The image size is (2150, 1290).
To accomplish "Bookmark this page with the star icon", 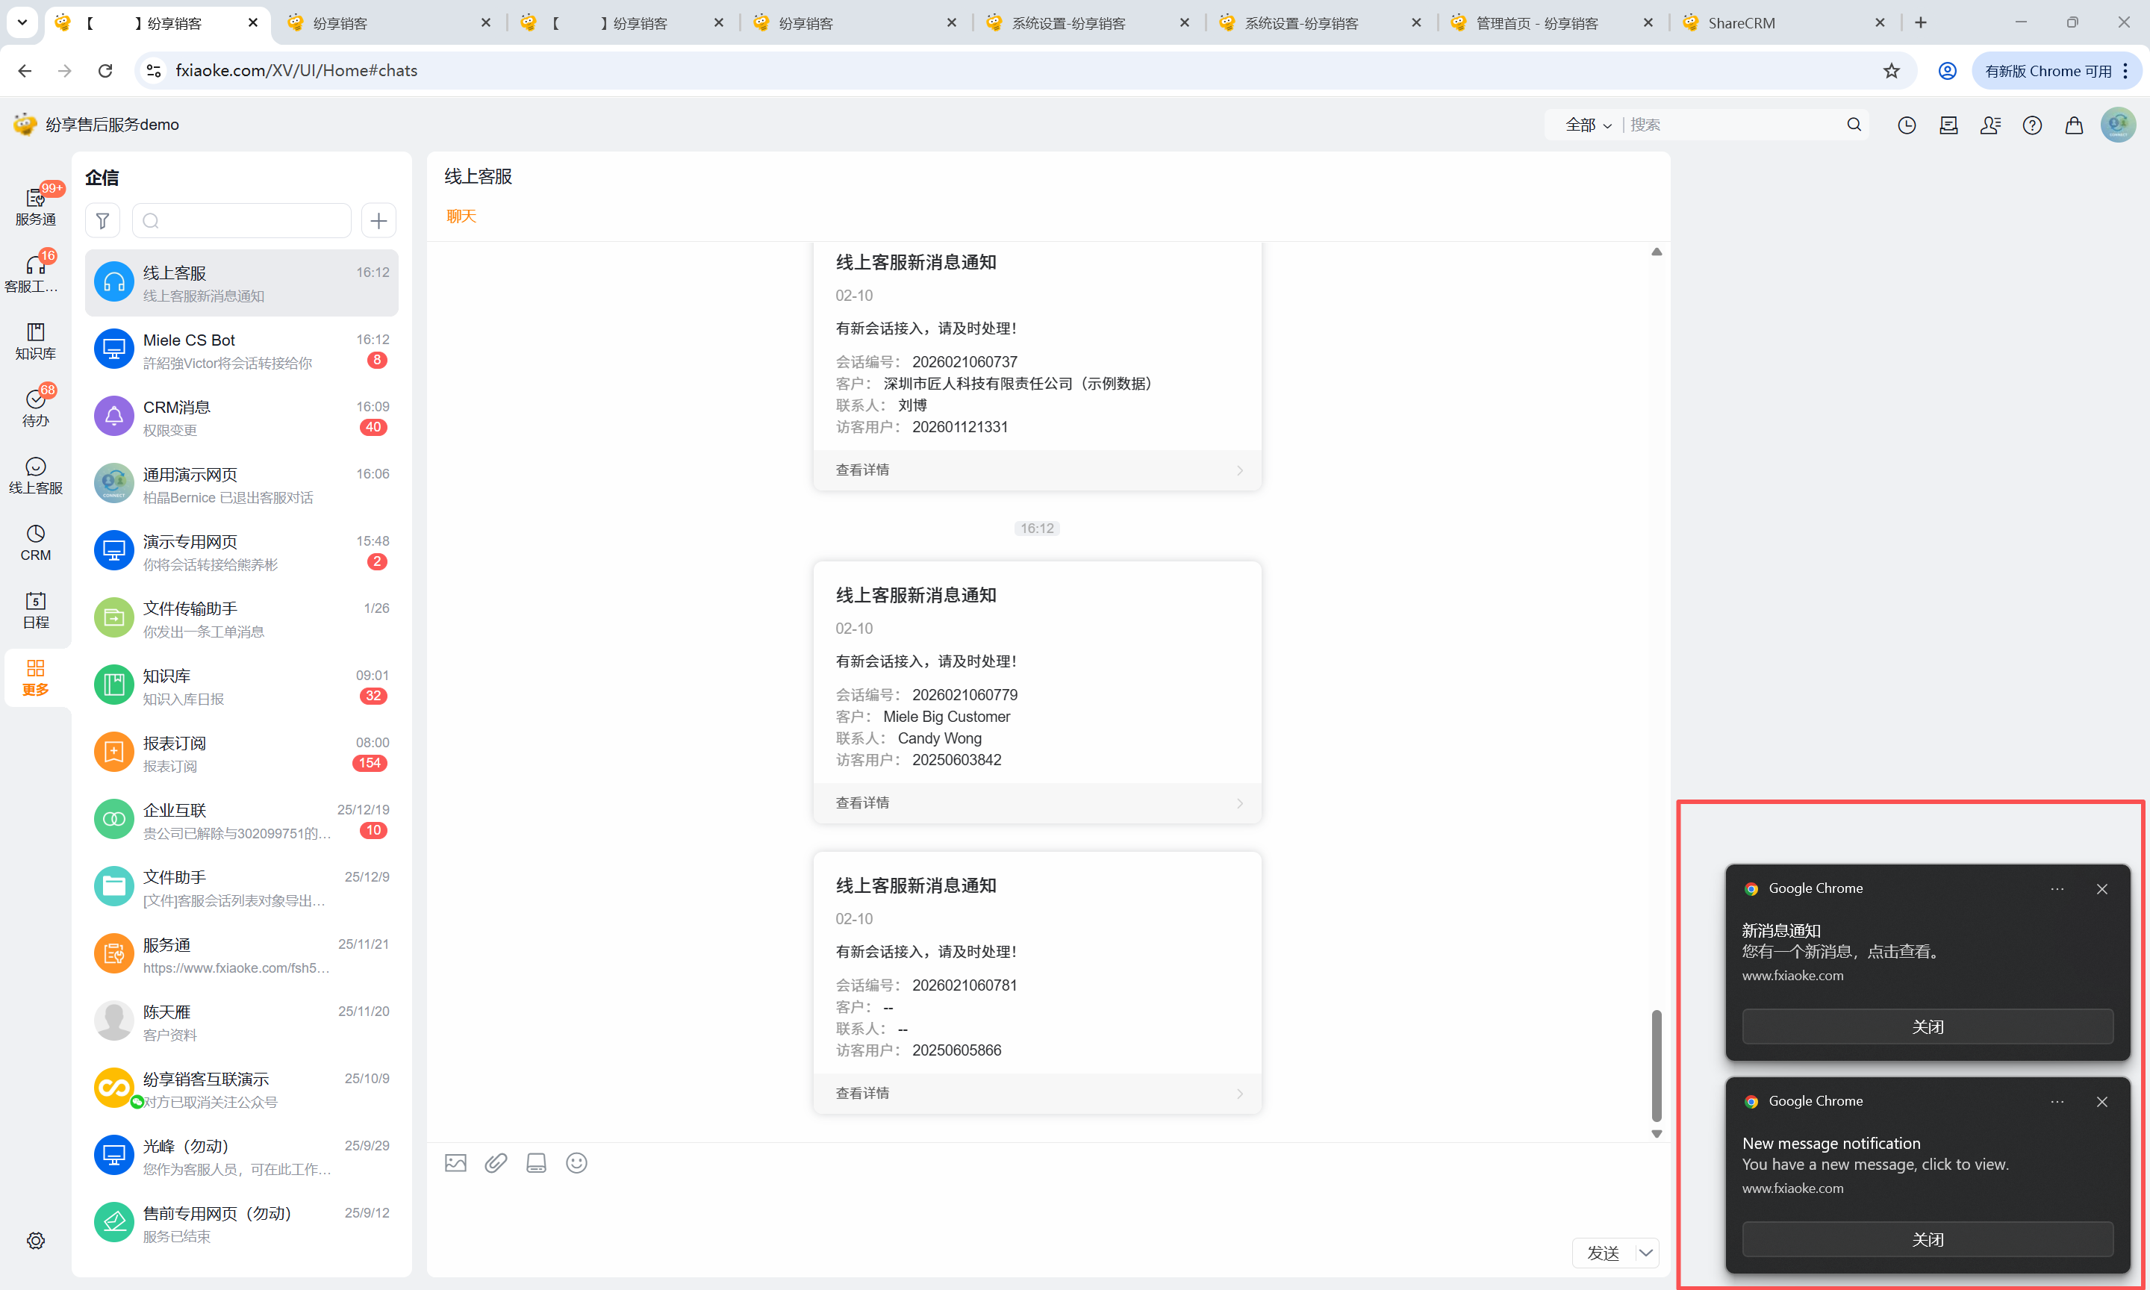I will coord(1891,70).
